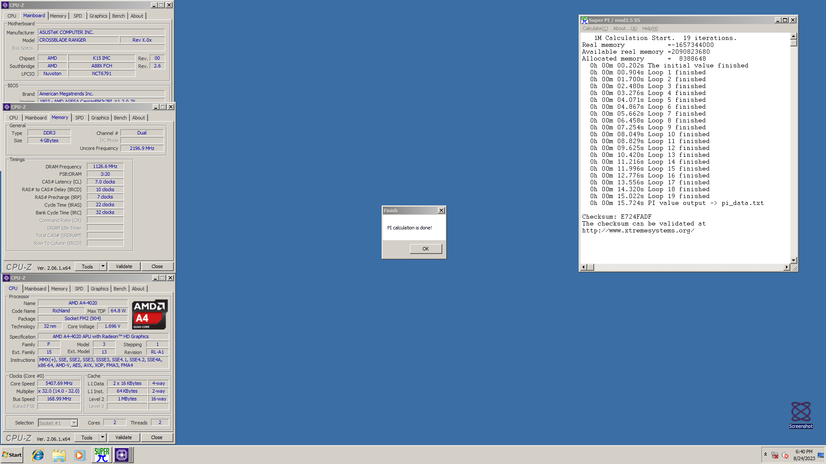826x464 pixels.
Task: Click the AMD A4-4020 name field
Action: pos(83,303)
